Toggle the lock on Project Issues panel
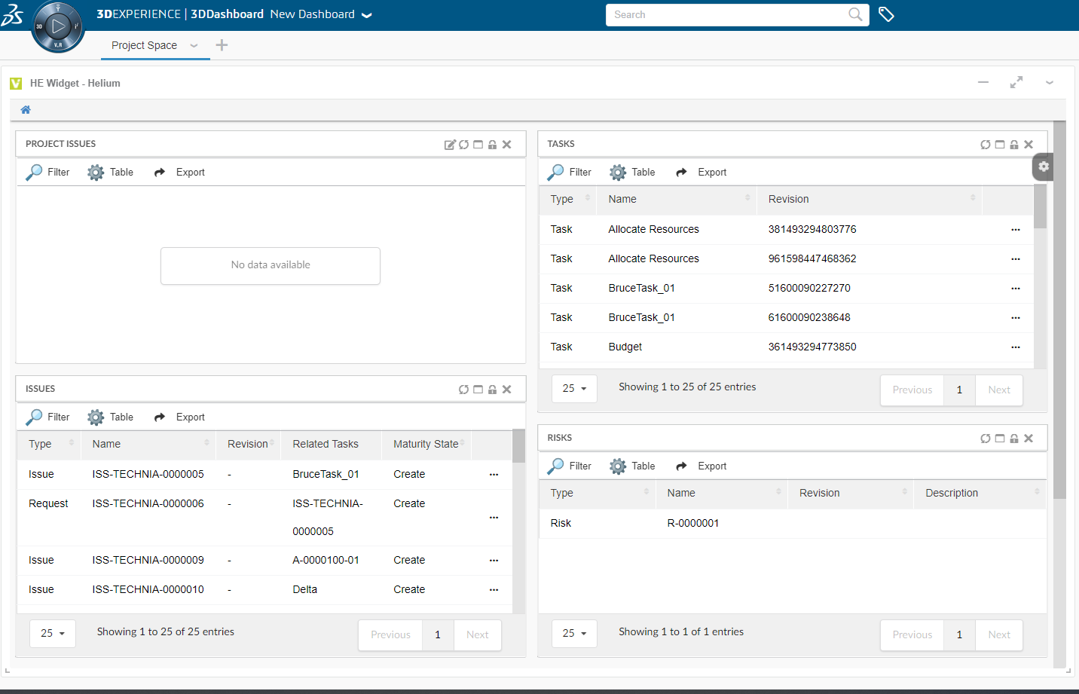Viewport: 1079px width, 694px height. click(x=492, y=145)
